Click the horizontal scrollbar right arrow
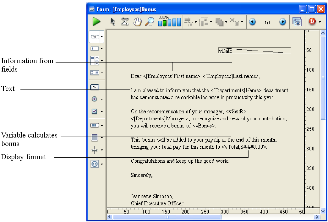 coord(317,217)
